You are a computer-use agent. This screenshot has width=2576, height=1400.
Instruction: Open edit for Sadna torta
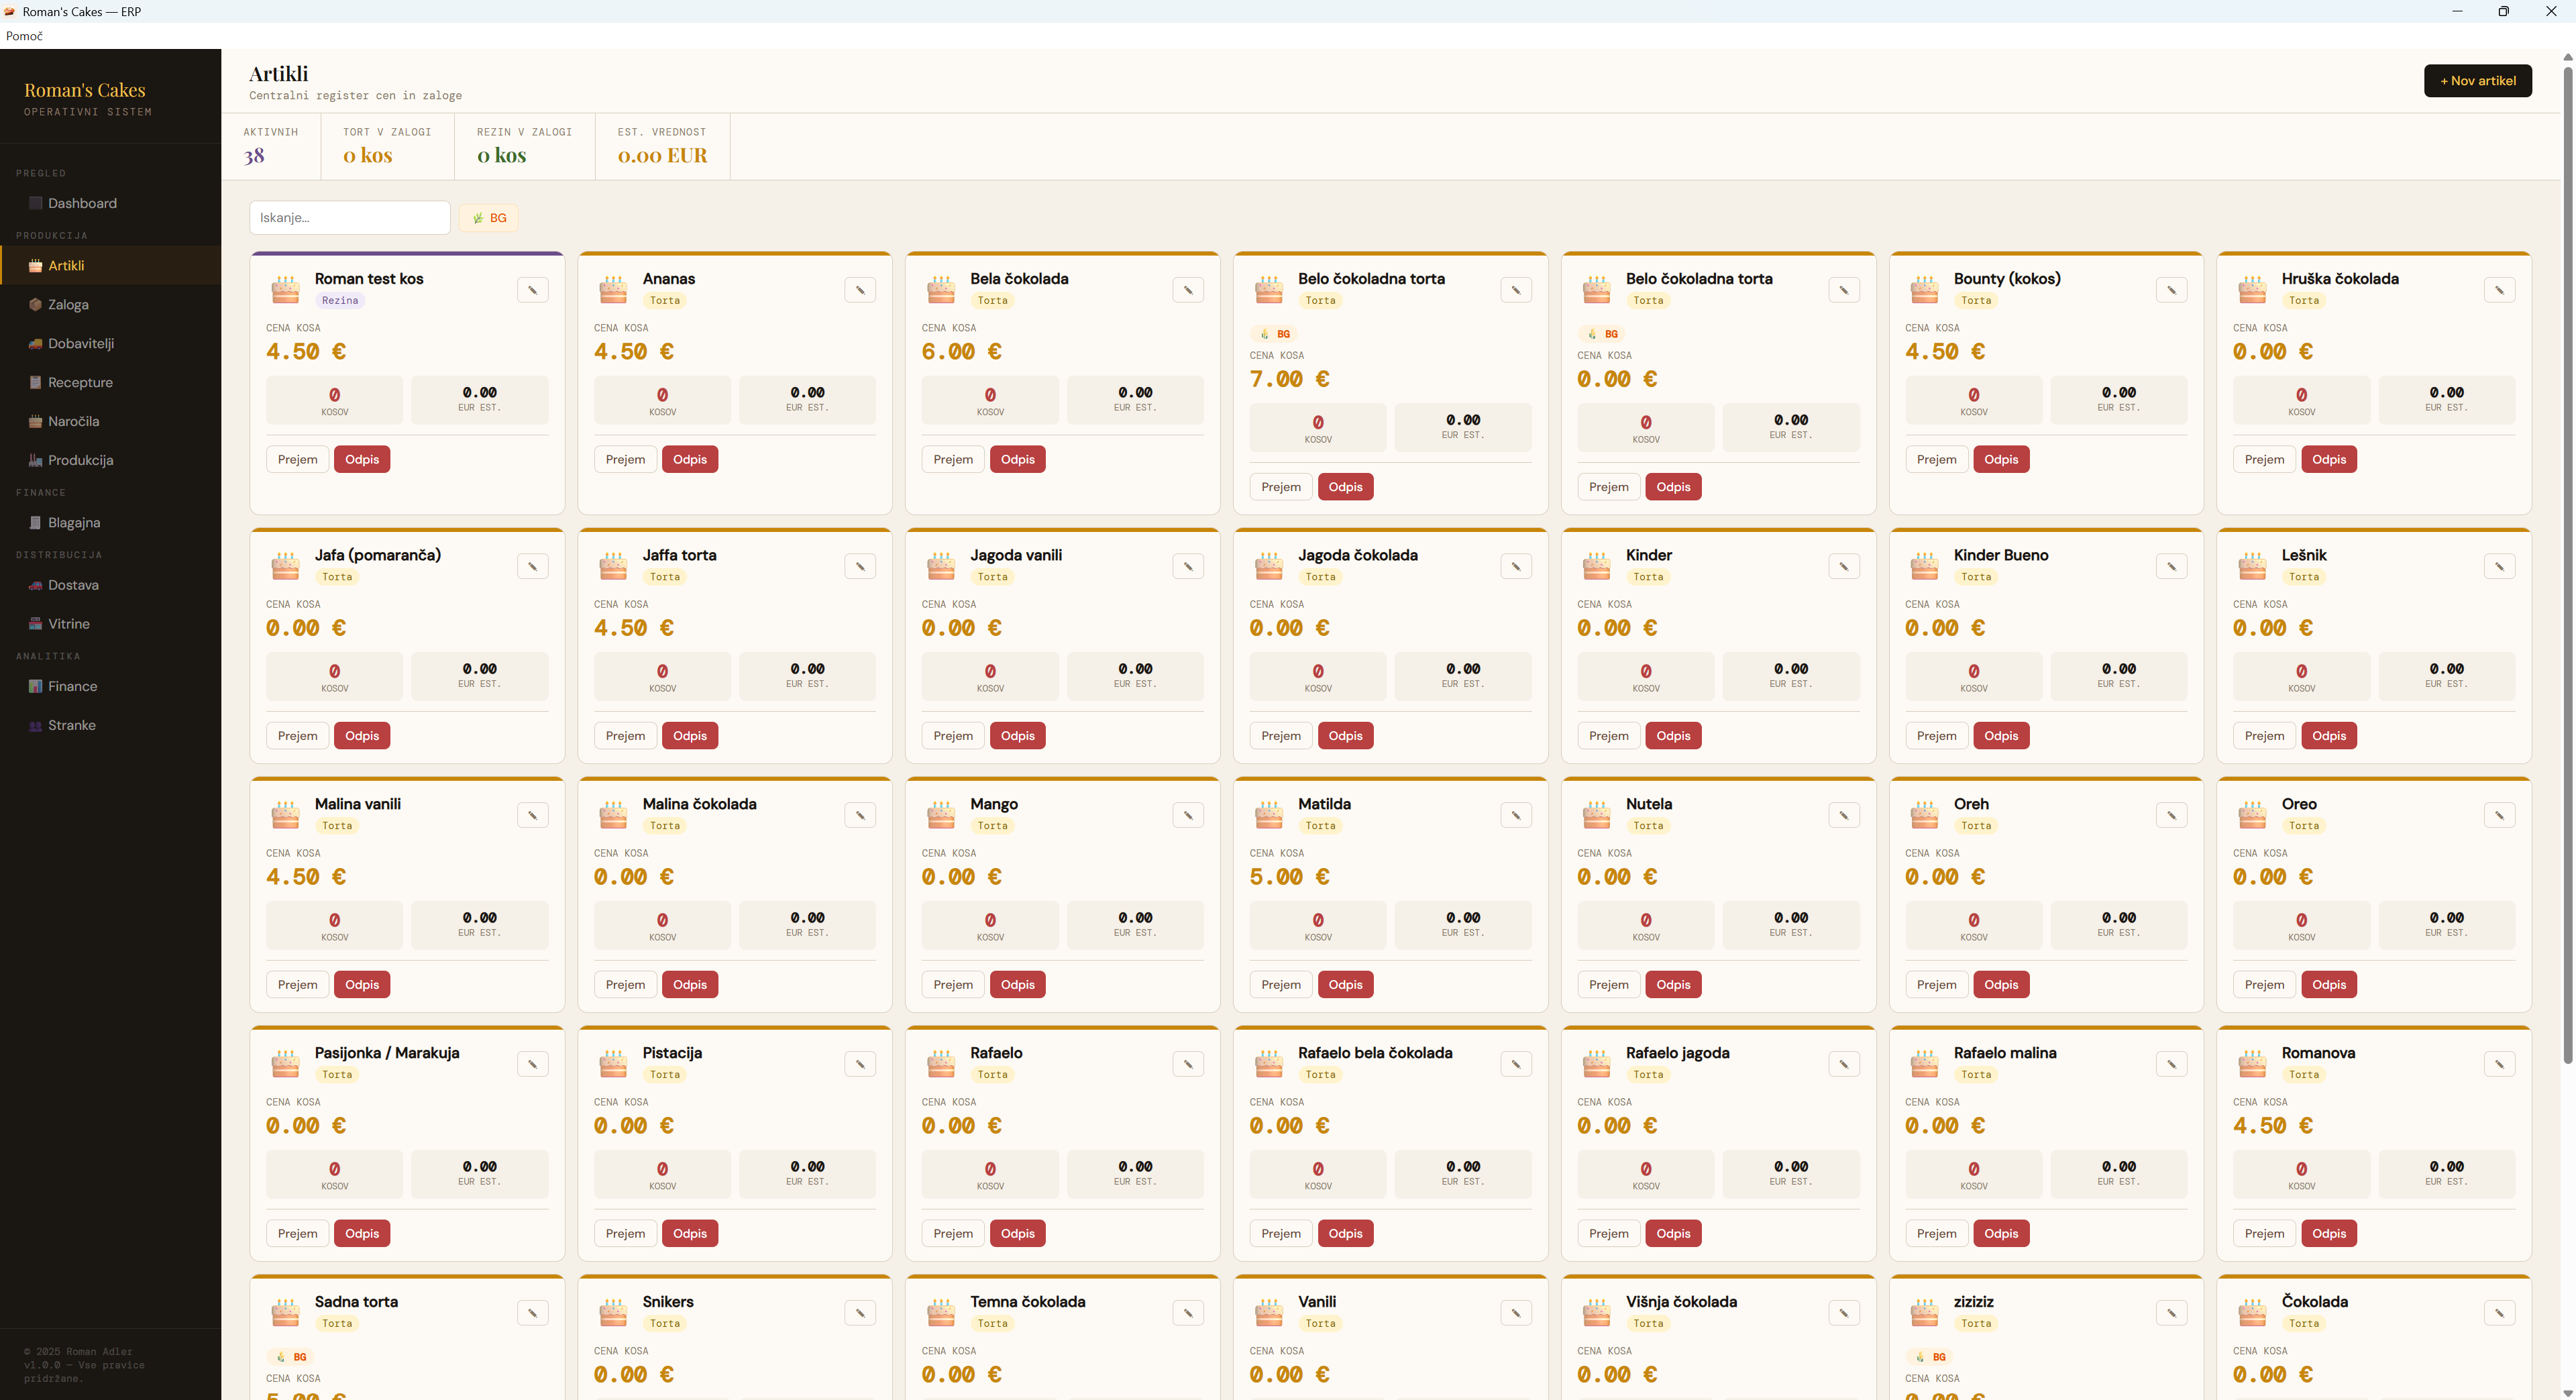click(532, 1313)
